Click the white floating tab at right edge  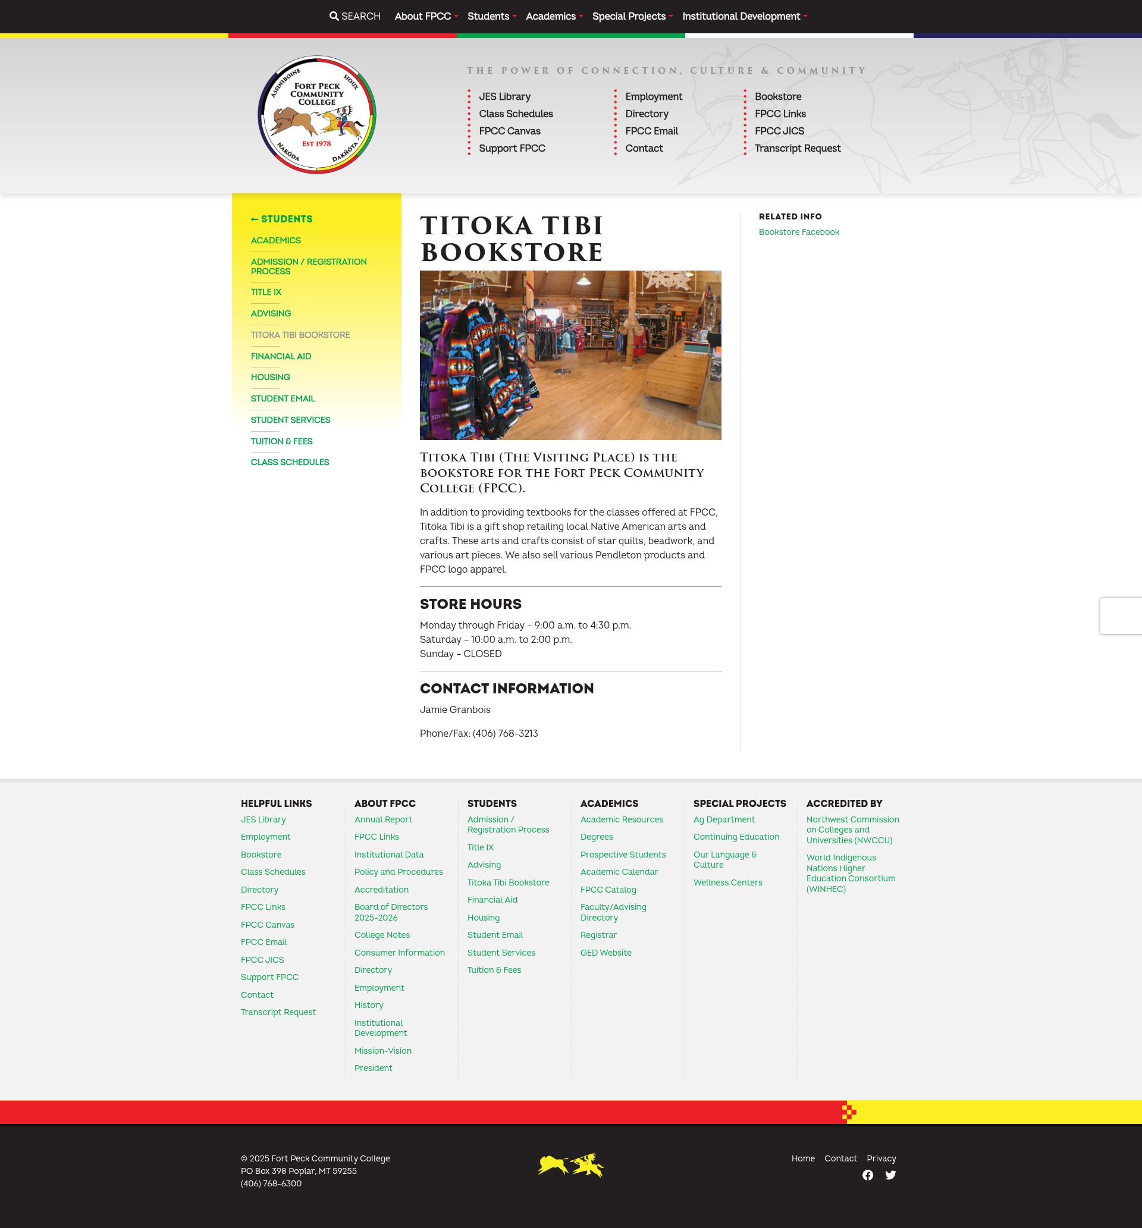pos(1121,616)
